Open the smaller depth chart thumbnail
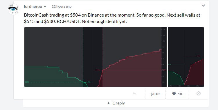 point(186,57)
